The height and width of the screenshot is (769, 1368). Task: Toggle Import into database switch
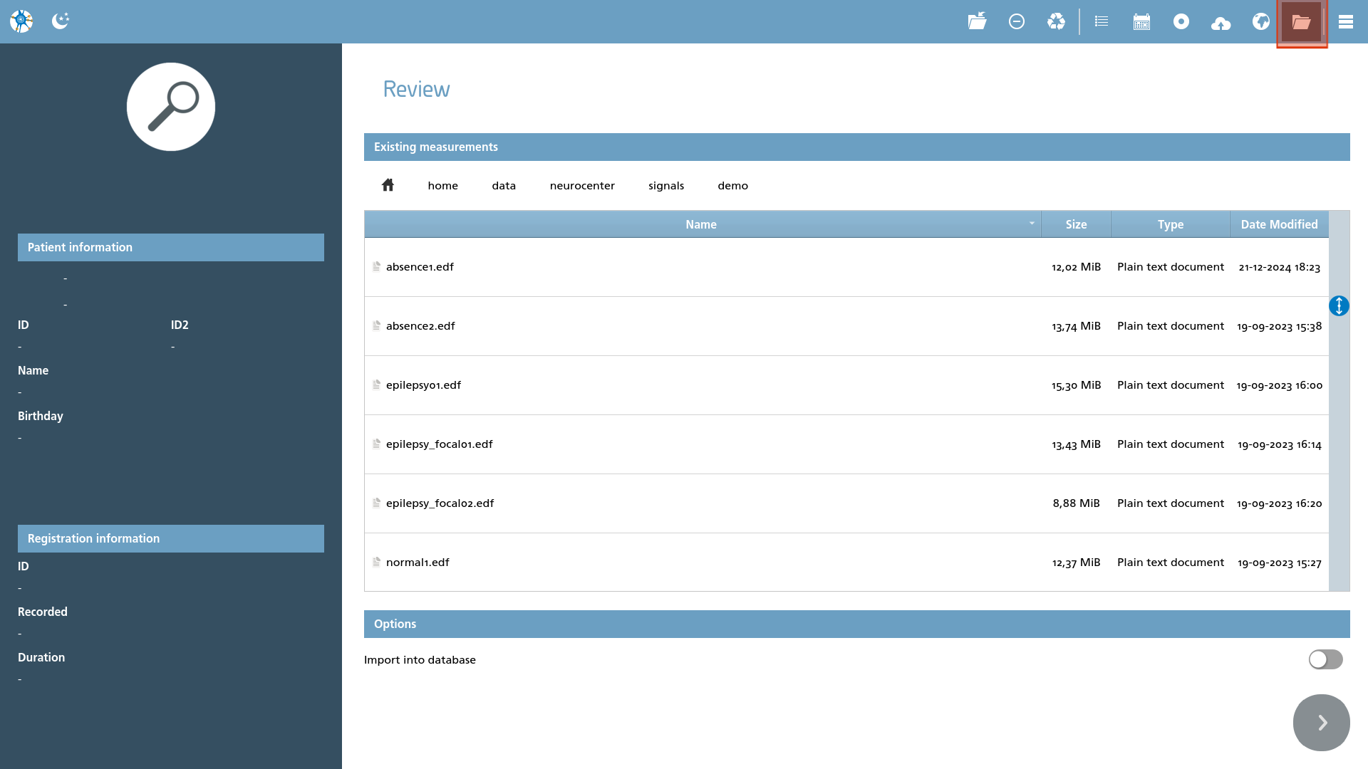pos(1325,659)
